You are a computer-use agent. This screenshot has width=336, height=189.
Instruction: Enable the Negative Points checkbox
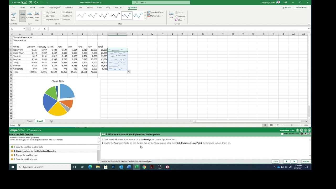(x=44, y=19)
